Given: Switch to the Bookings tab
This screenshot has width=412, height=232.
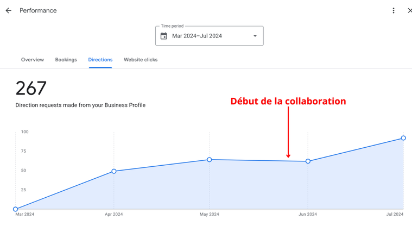Looking at the screenshot, I should [66, 60].
